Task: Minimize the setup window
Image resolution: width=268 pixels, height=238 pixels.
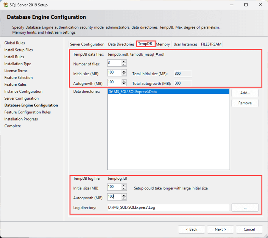Action: pyautogui.click(x=232, y=5)
